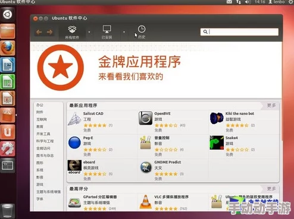
Task: Select the 系统 category
Action: click(40, 170)
